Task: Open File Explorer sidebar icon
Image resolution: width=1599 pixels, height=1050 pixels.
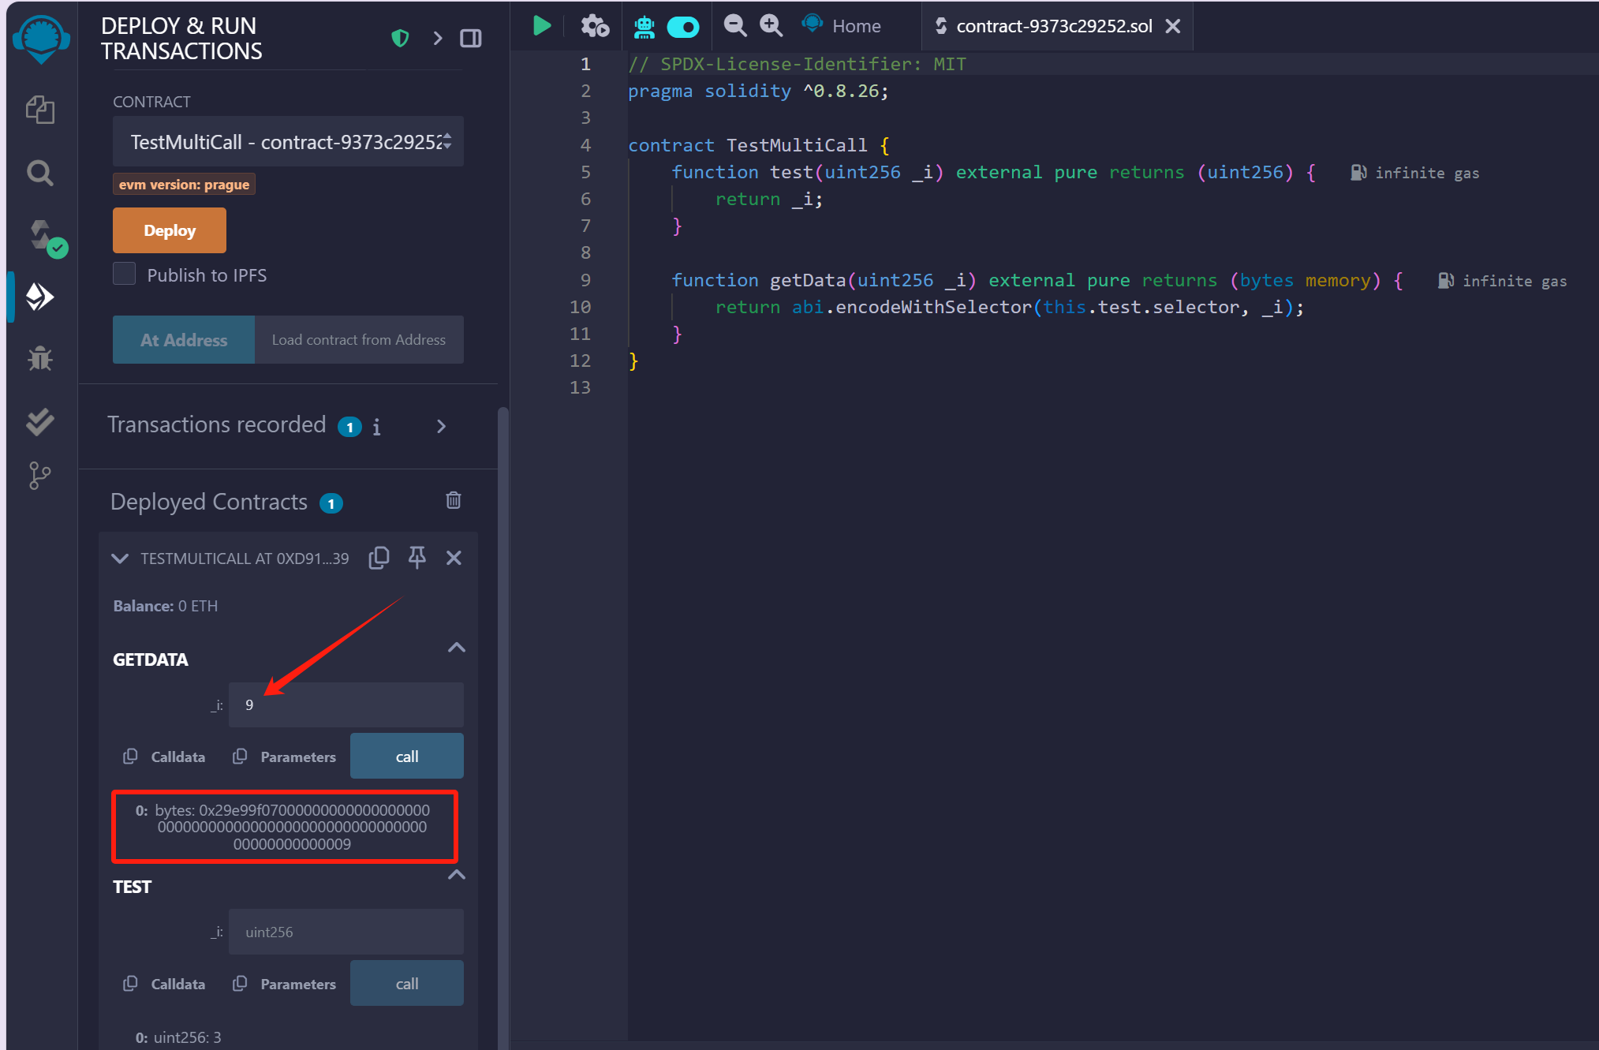Action: coord(40,110)
